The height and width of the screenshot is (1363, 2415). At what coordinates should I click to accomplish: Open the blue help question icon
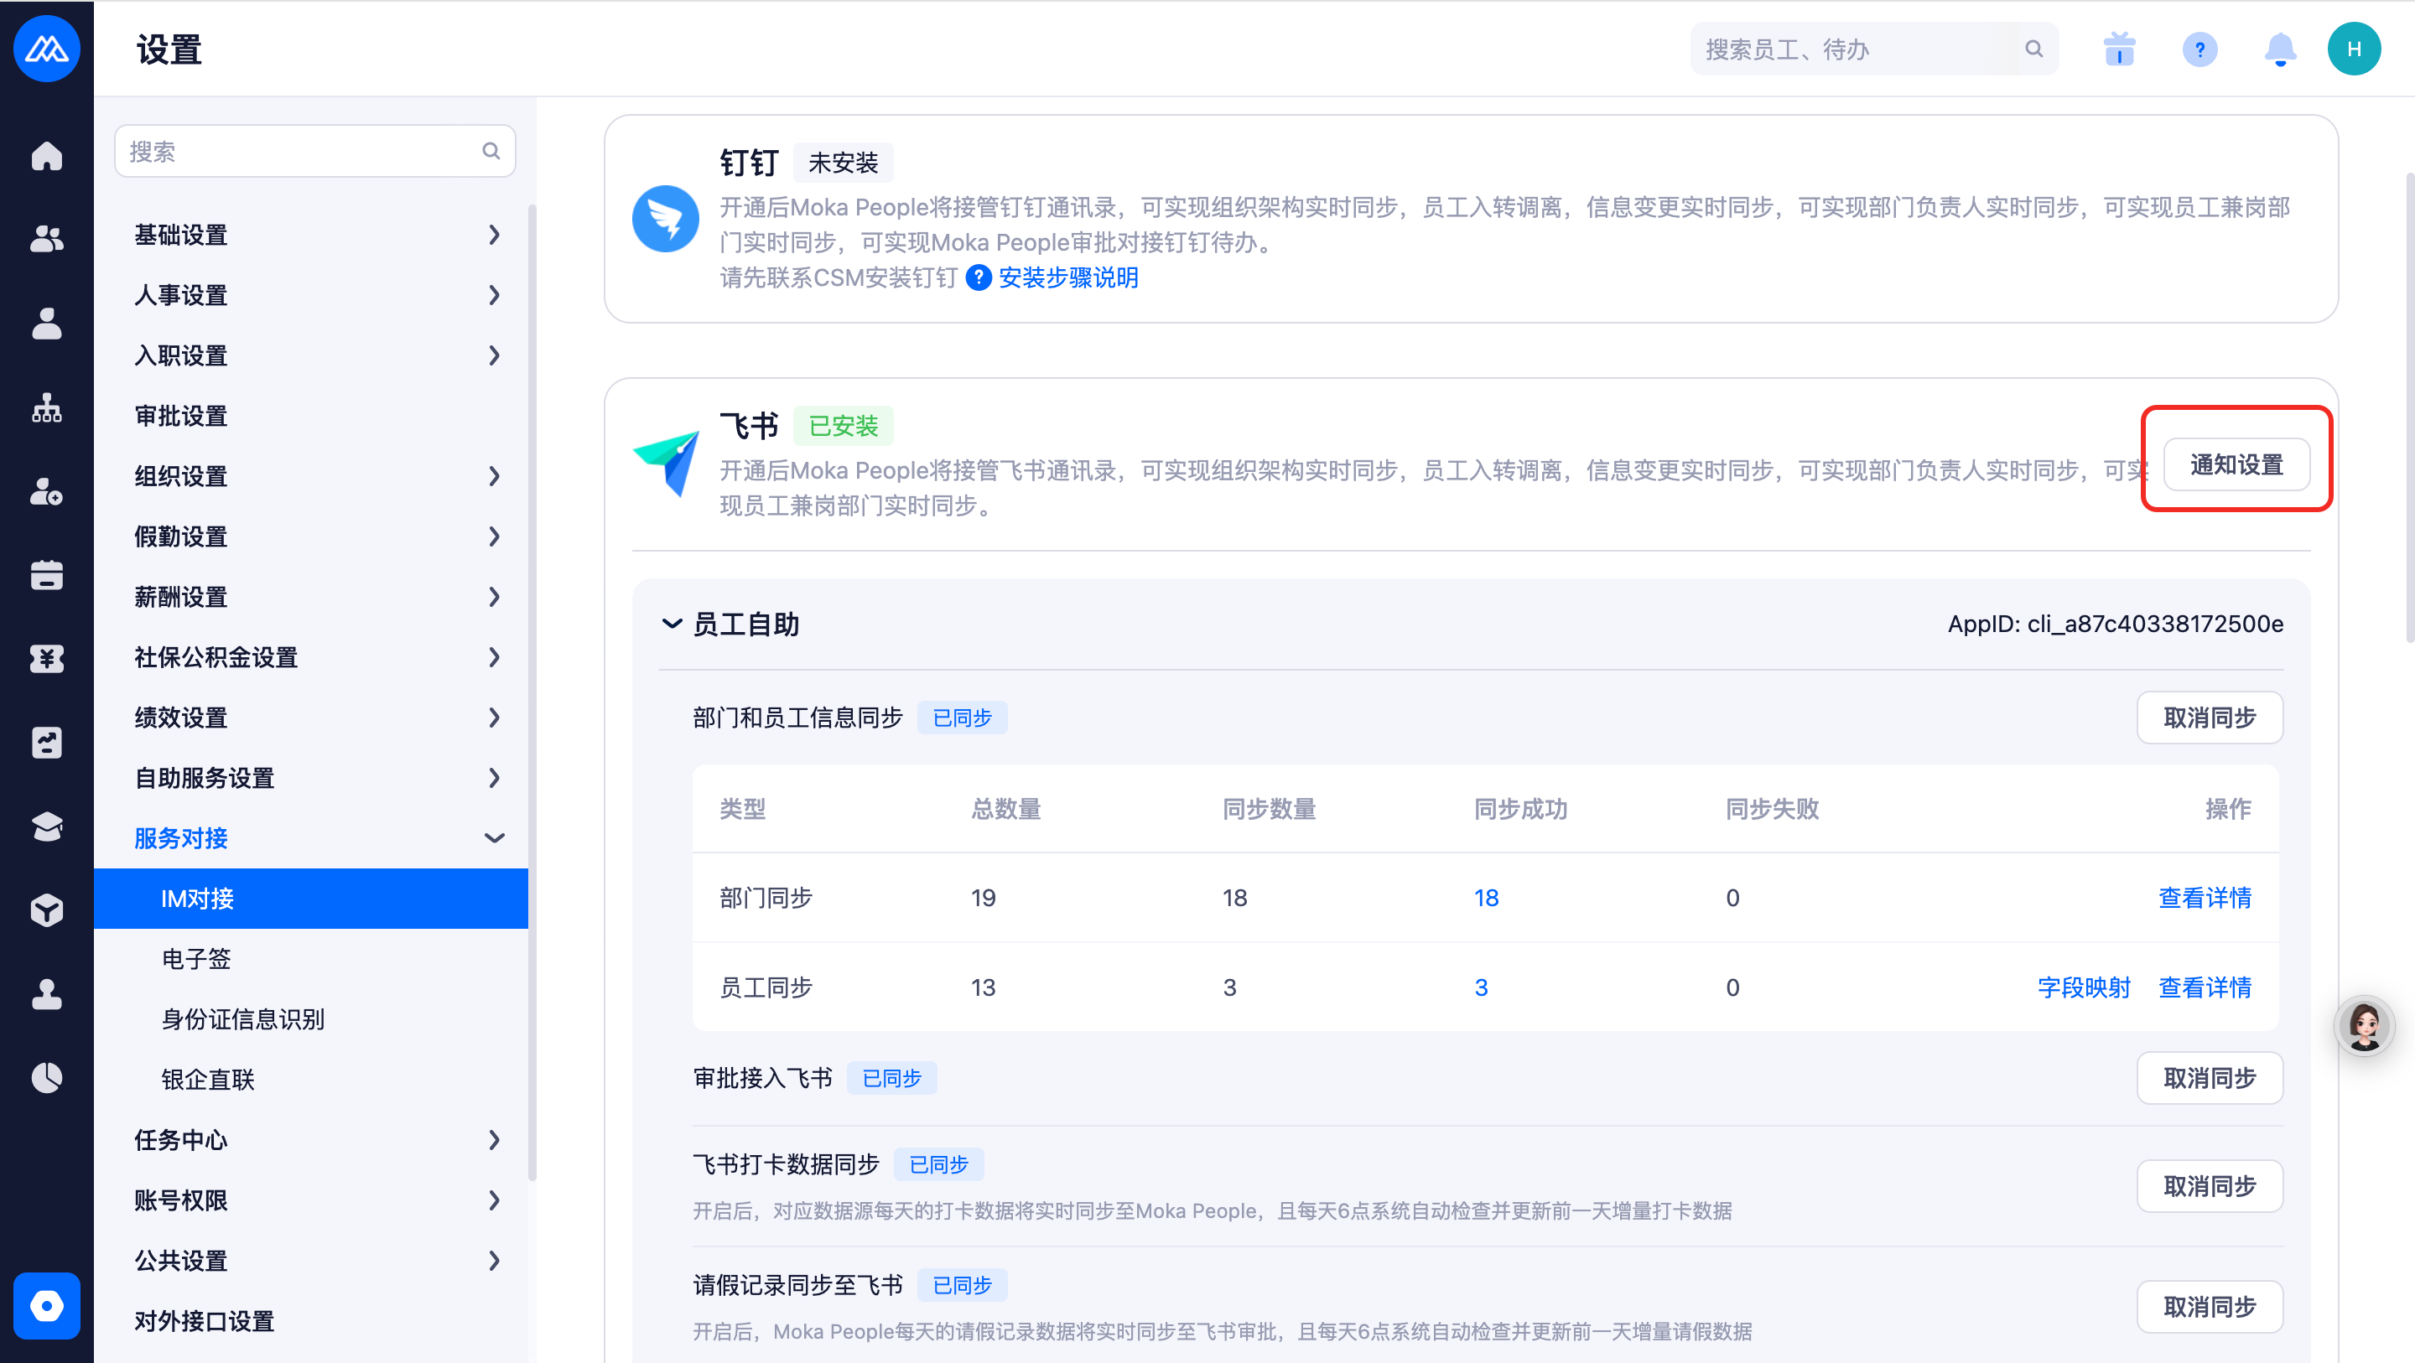pos(2199,49)
